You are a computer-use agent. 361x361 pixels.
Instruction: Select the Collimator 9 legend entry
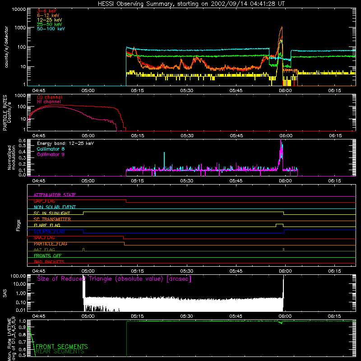[x=51, y=154]
